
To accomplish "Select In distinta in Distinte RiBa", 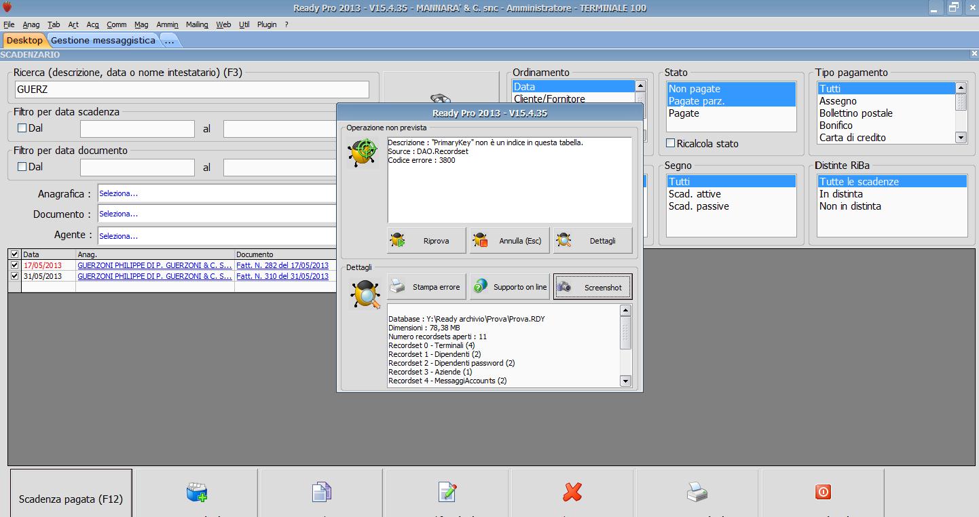I will click(892, 194).
